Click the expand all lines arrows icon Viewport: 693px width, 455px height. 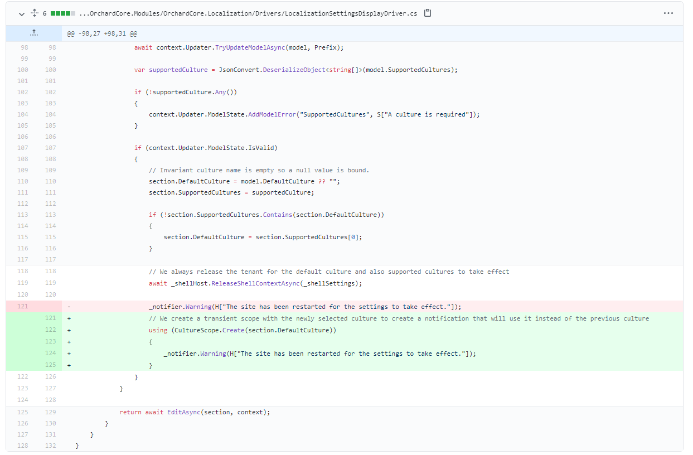click(34, 13)
